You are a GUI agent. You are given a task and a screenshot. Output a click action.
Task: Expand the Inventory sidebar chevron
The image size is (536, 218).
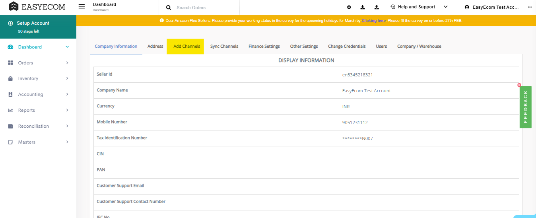point(67,78)
